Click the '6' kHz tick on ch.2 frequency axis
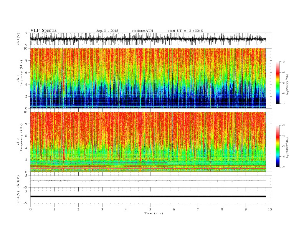Screen dimensions: 304x235 coord(26,136)
